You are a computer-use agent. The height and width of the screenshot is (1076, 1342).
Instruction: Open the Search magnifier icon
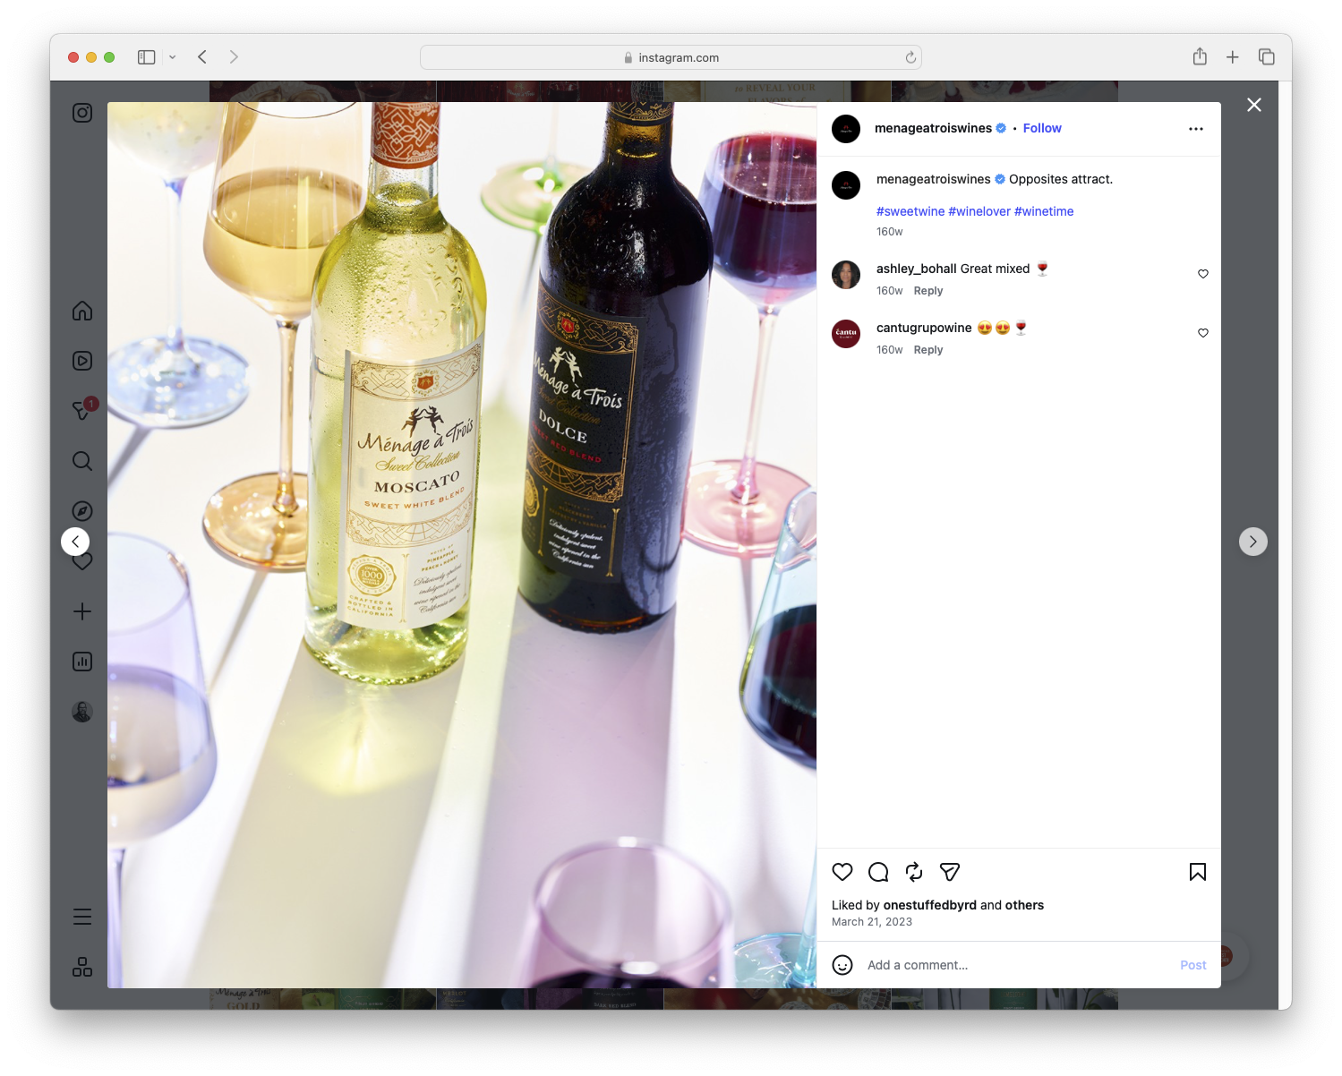(x=82, y=461)
